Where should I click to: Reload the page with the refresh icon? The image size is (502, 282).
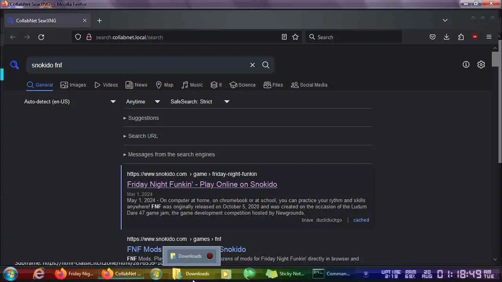[x=41, y=37]
